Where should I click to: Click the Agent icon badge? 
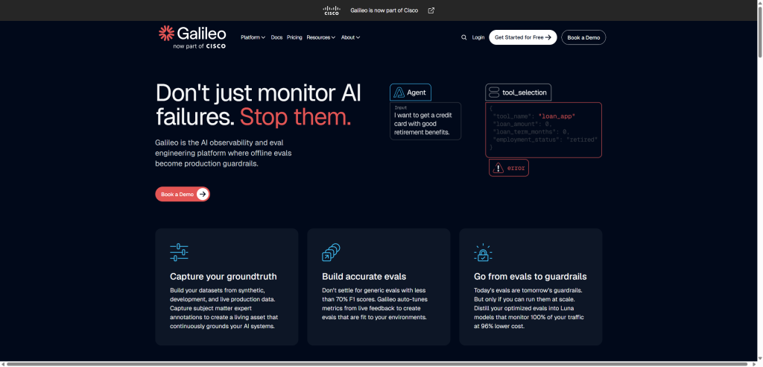point(399,92)
